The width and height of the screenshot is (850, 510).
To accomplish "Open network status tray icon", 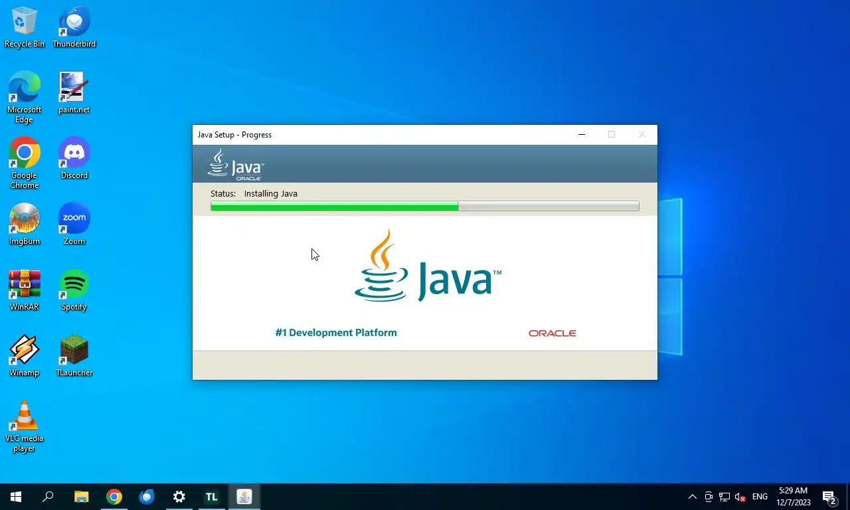I will click(724, 497).
